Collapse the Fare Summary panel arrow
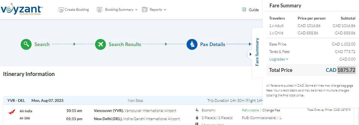The width and height of the screenshot is (359, 125). (250, 54)
